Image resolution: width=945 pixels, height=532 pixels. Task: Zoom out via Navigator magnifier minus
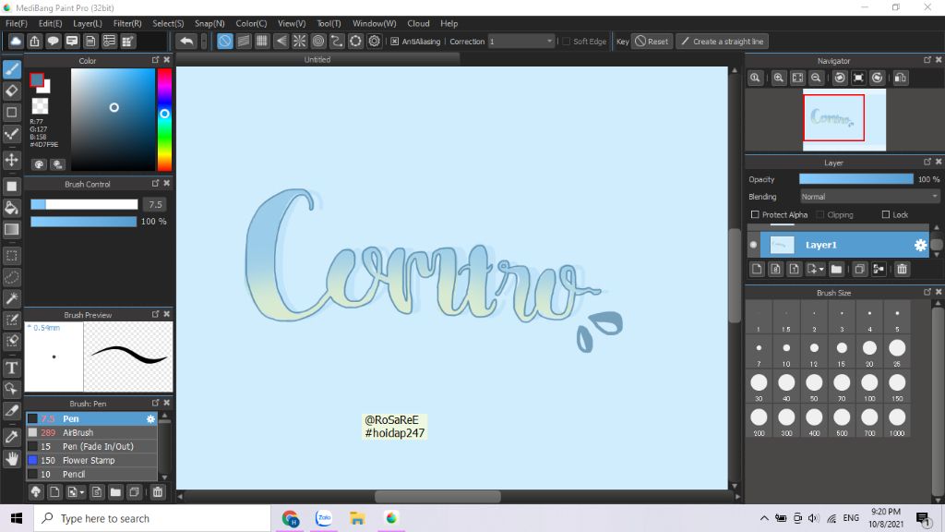[816, 78]
